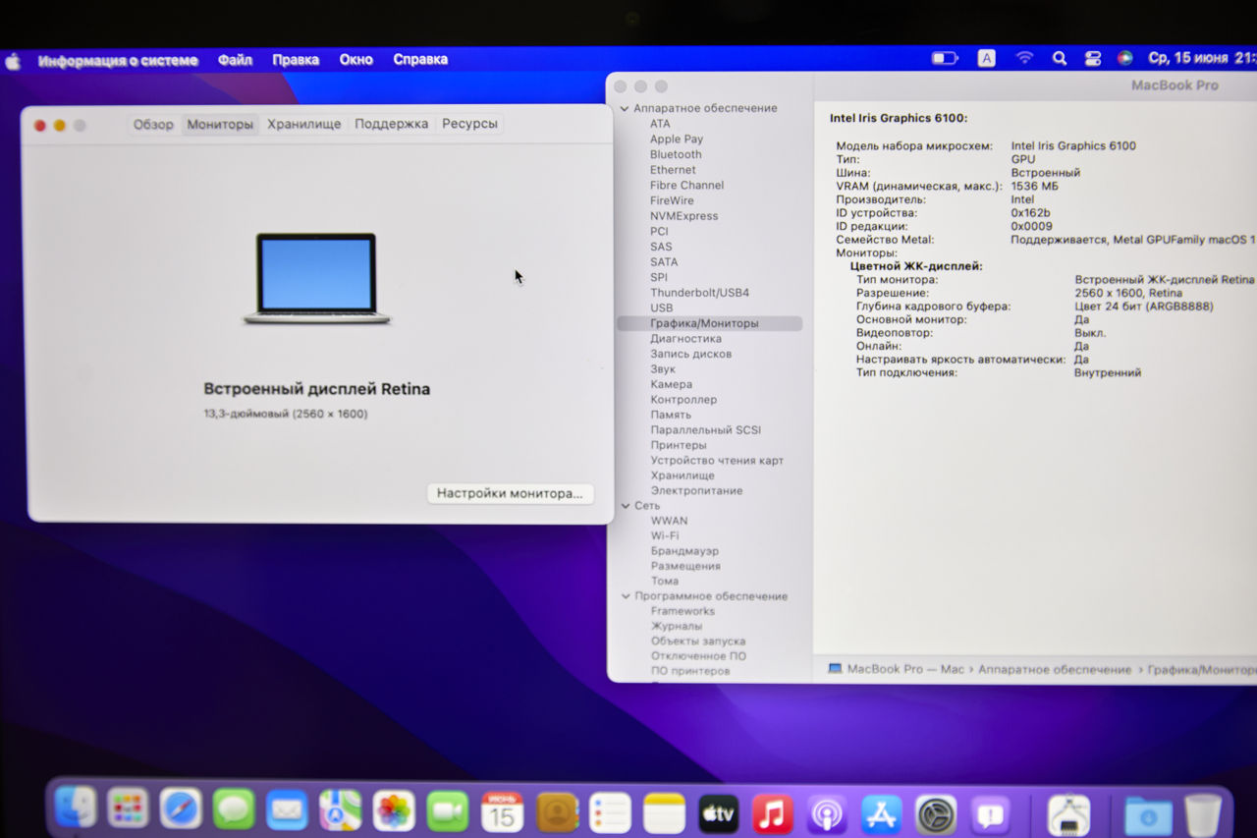
Task: Open Wi-Fi status menu
Action: tap(1024, 58)
